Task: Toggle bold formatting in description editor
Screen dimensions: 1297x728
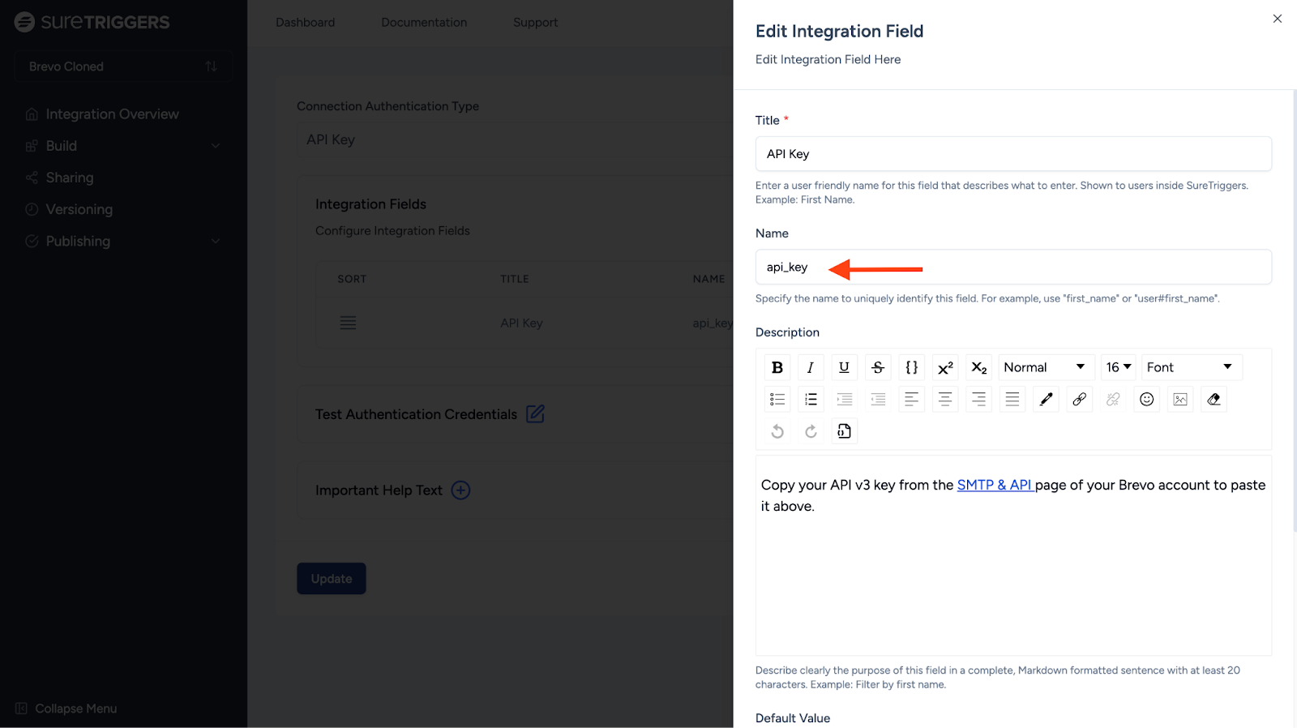Action: 777,367
